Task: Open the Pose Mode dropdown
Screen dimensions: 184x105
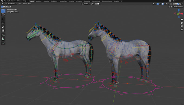Action: click(x=11, y=4)
